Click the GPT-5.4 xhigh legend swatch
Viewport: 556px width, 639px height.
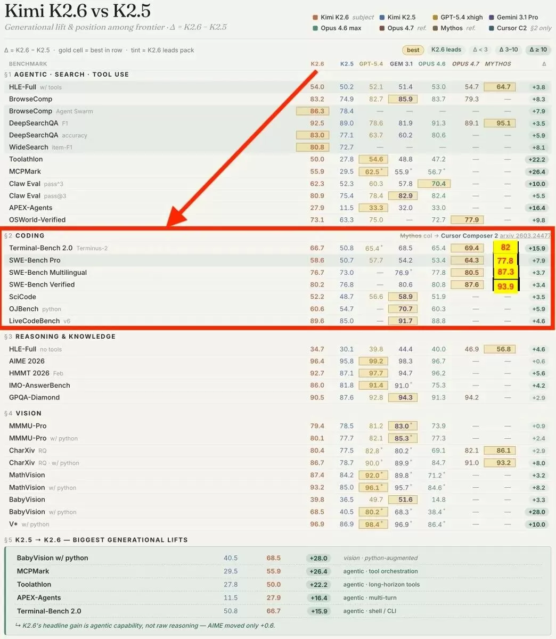tap(435, 18)
